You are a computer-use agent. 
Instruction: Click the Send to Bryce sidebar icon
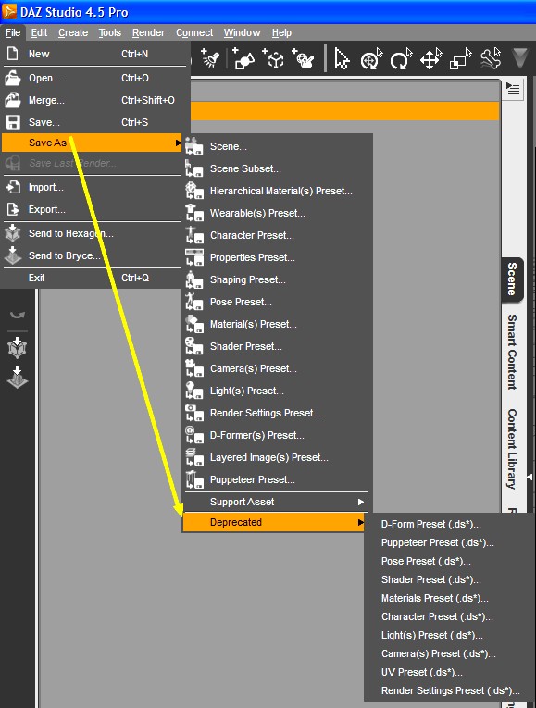pos(18,378)
